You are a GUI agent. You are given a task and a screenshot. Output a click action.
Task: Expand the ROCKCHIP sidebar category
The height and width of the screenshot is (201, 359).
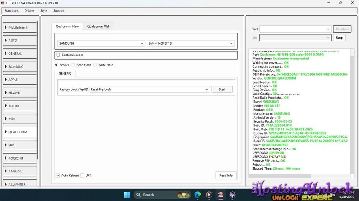[x=20, y=158]
